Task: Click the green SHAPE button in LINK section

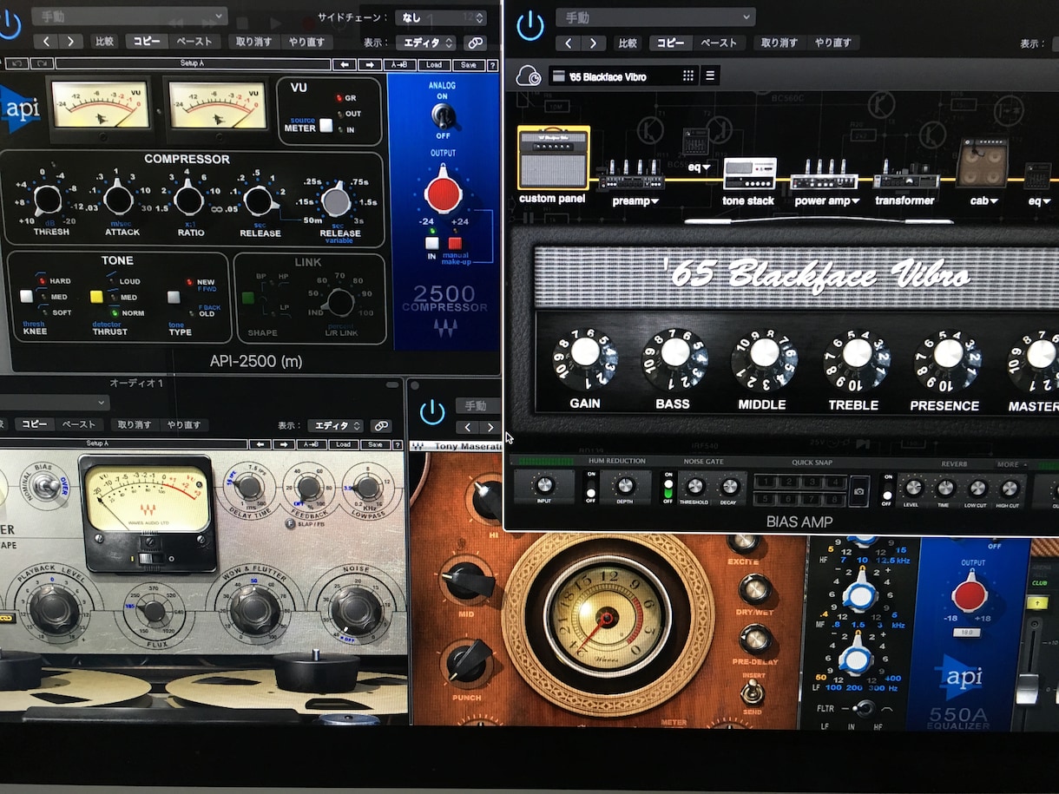Action: click(249, 298)
